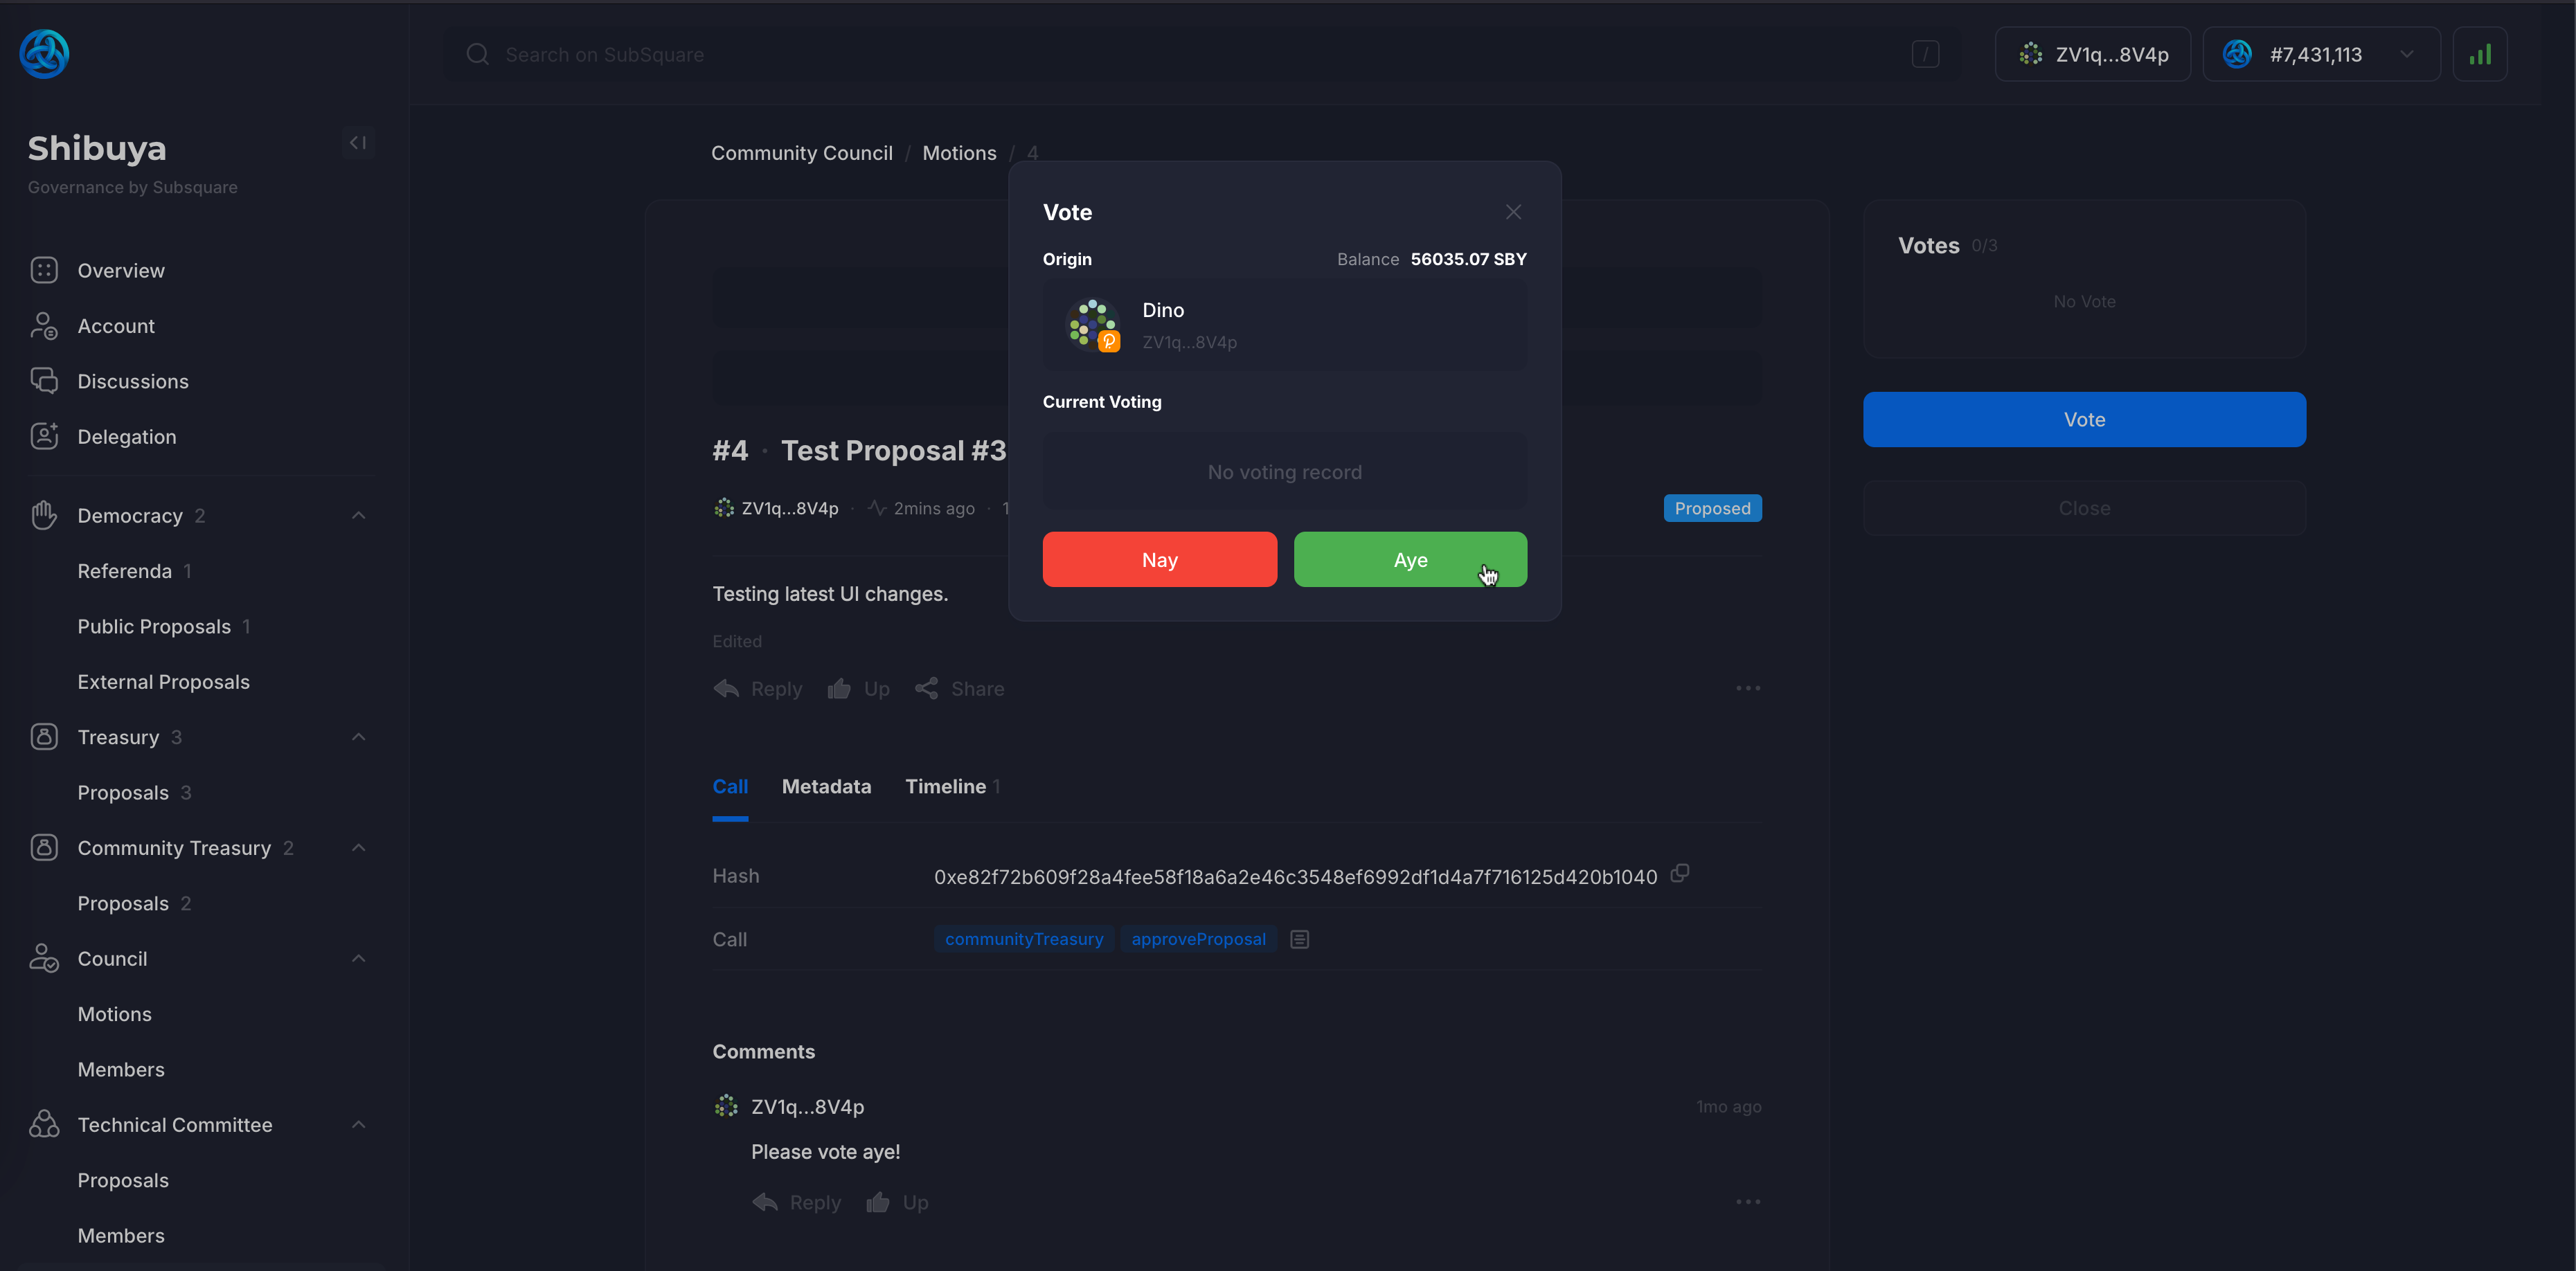Copy the proposal hash using the copy icon
The height and width of the screenshot is (1271, 2576).
pyautogui.click(x=1679, y=873)
